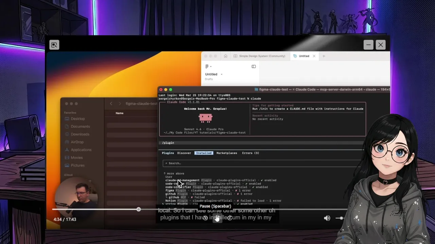Sort by the Name column in Finder

point(119,113)
